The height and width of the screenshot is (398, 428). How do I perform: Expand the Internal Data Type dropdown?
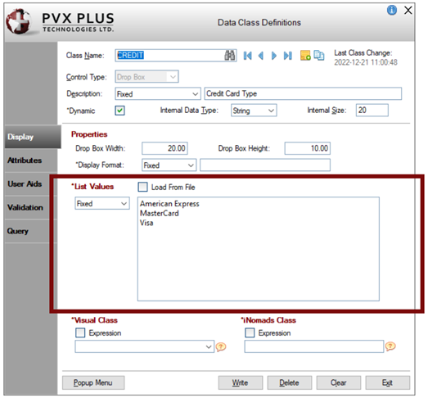(254, 111)
